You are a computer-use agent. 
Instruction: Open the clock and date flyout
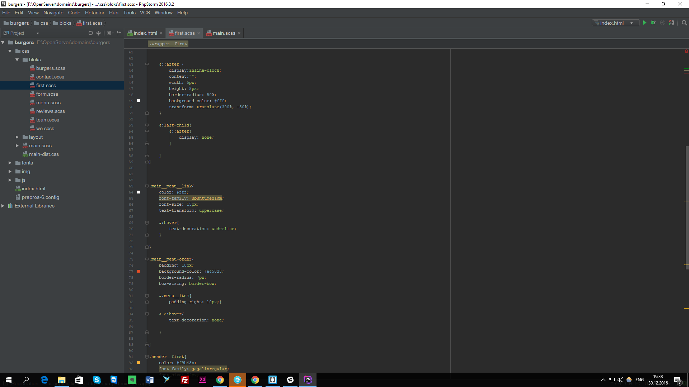[x=658, y=380]
